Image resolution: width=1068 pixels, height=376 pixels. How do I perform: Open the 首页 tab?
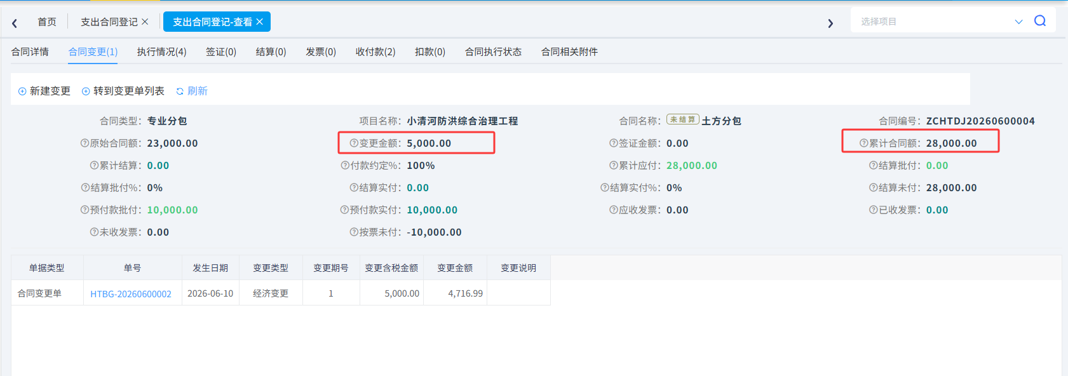coord(47,22)
